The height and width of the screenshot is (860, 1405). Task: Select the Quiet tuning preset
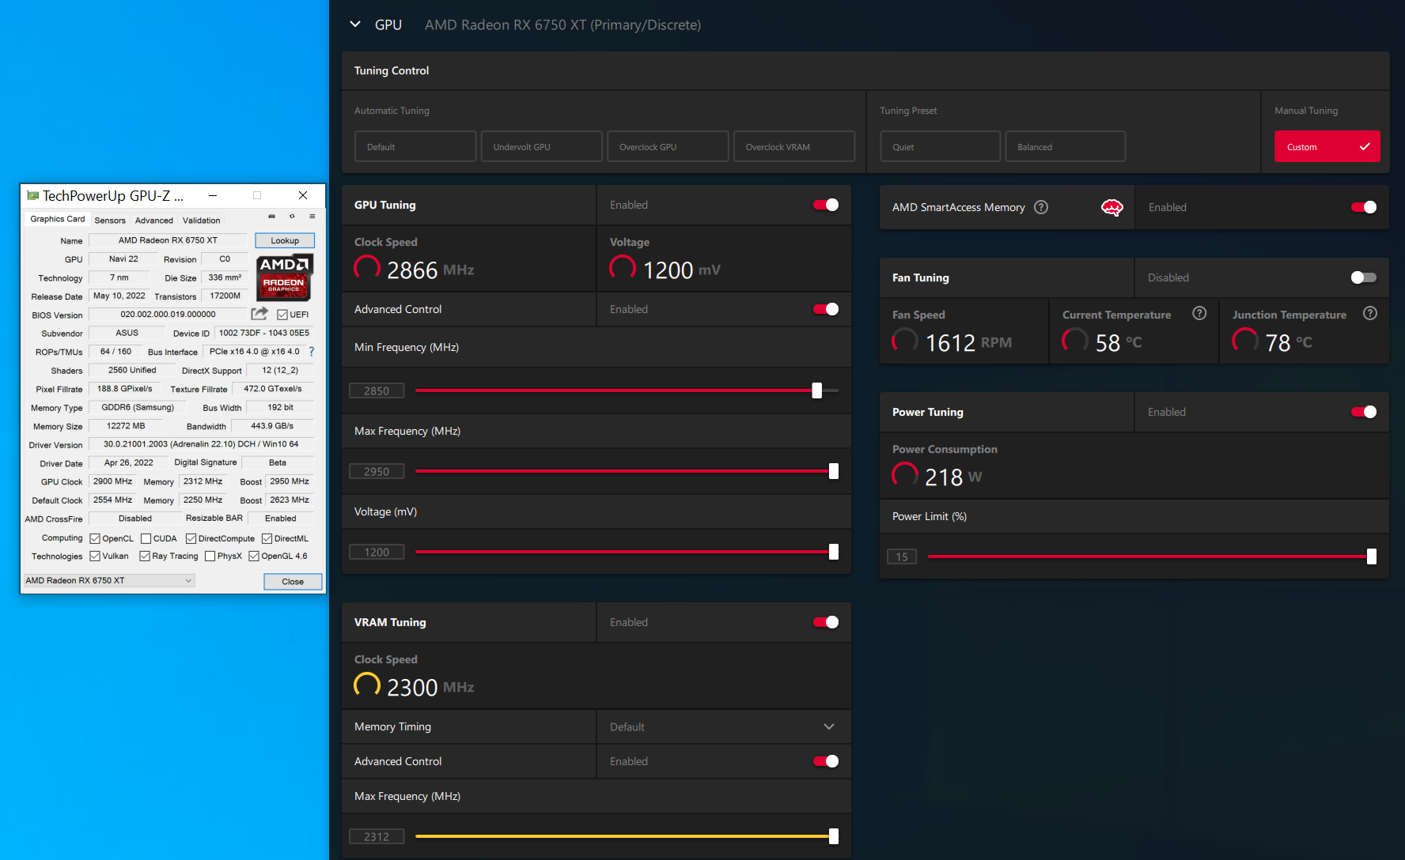pos(941,146)
